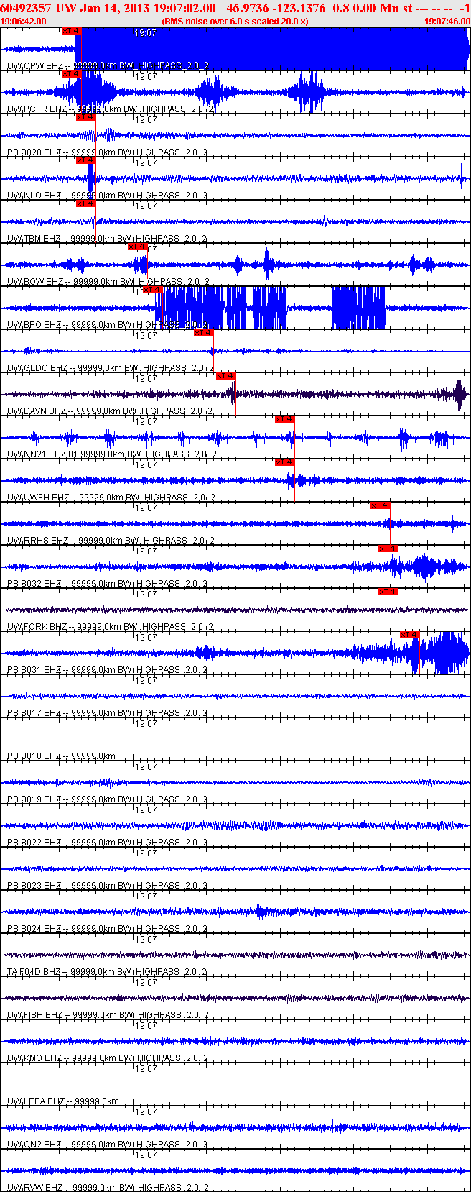Click the PB.B024 EHZ station label
Viewport: 471px width, 1192px height.
(34, 929)
